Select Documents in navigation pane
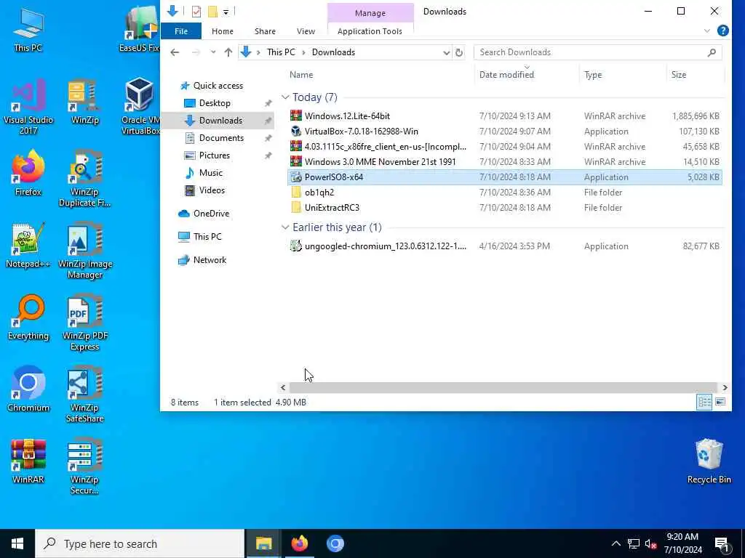 pyautogui.click(x=221, y=138)
